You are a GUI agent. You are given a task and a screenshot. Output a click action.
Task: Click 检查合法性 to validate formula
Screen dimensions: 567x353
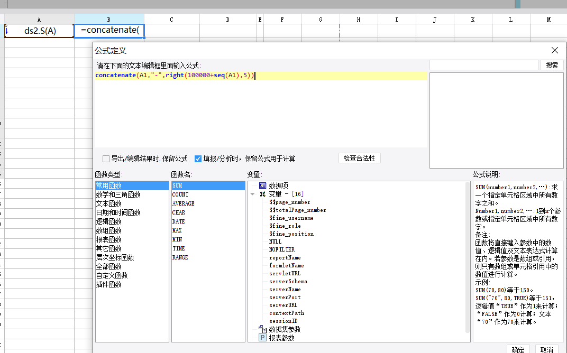coord(359,158)
